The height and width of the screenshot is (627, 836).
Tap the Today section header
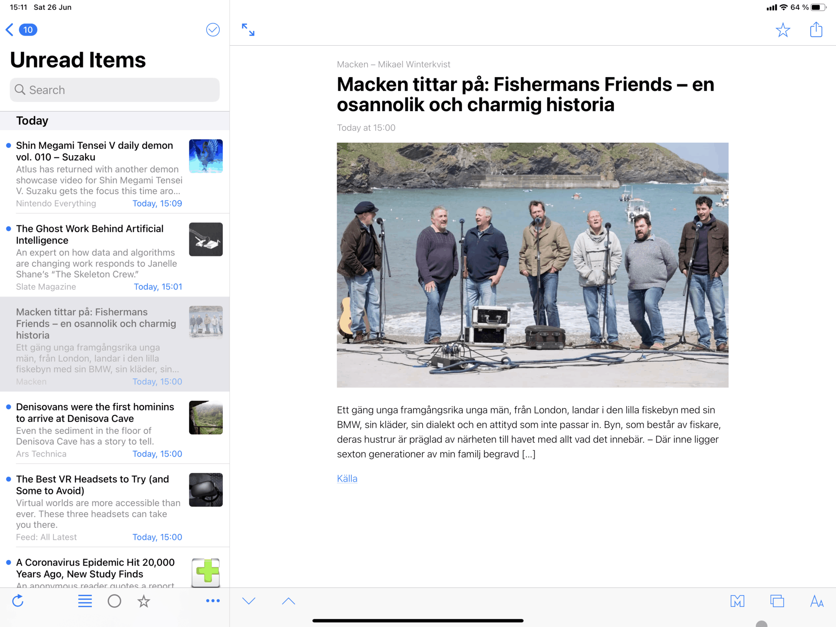115,121
